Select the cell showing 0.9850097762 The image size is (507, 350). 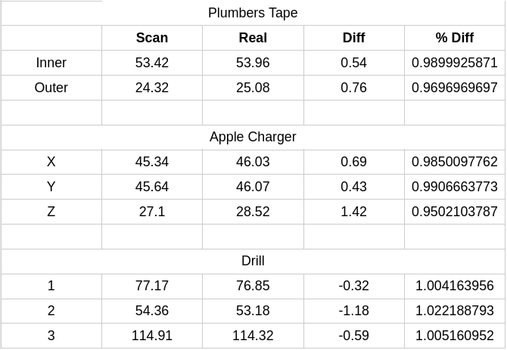(x=455, y=162)
